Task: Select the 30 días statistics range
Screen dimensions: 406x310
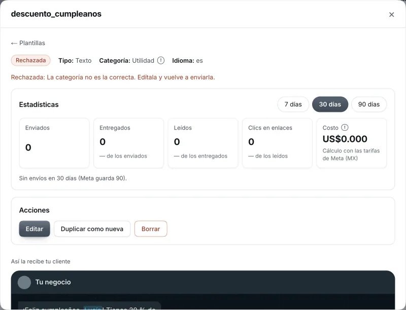Action: pyautogui.click(x=330, y=104)
